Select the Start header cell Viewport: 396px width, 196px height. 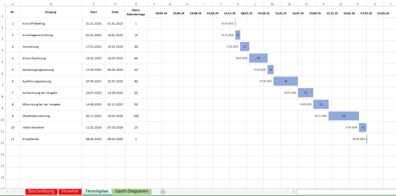coord(94,12)
